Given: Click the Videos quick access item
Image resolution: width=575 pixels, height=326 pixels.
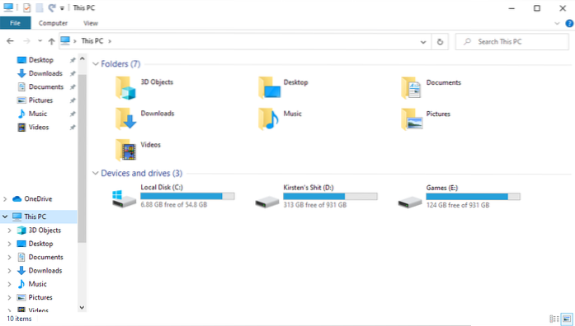Looking at the screenshot, I should [x=39, y=128].
